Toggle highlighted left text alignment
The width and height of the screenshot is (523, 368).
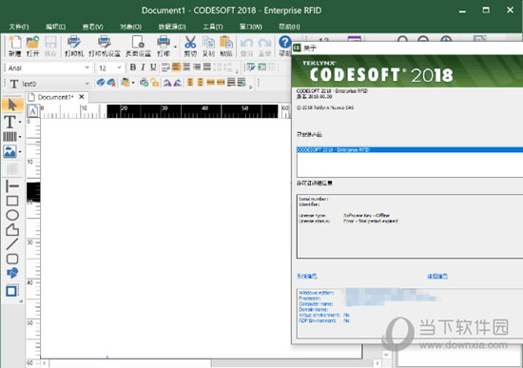coord(176,68)
